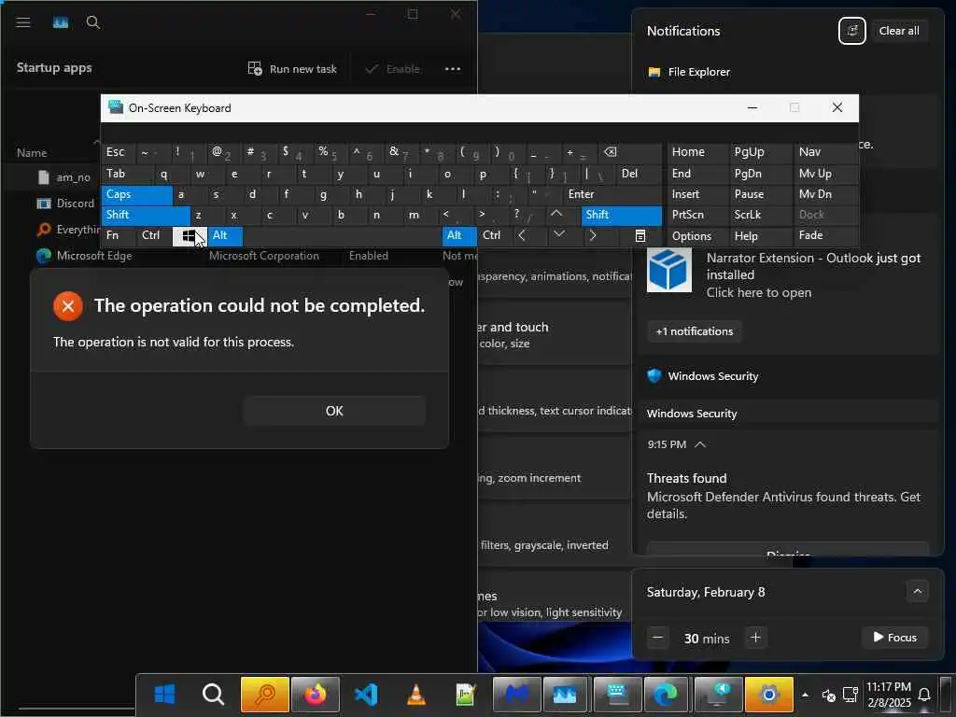This screenshot has width=956, height=717.
Task: Open VLC media player from the taskbar
Action: (415, 694)
